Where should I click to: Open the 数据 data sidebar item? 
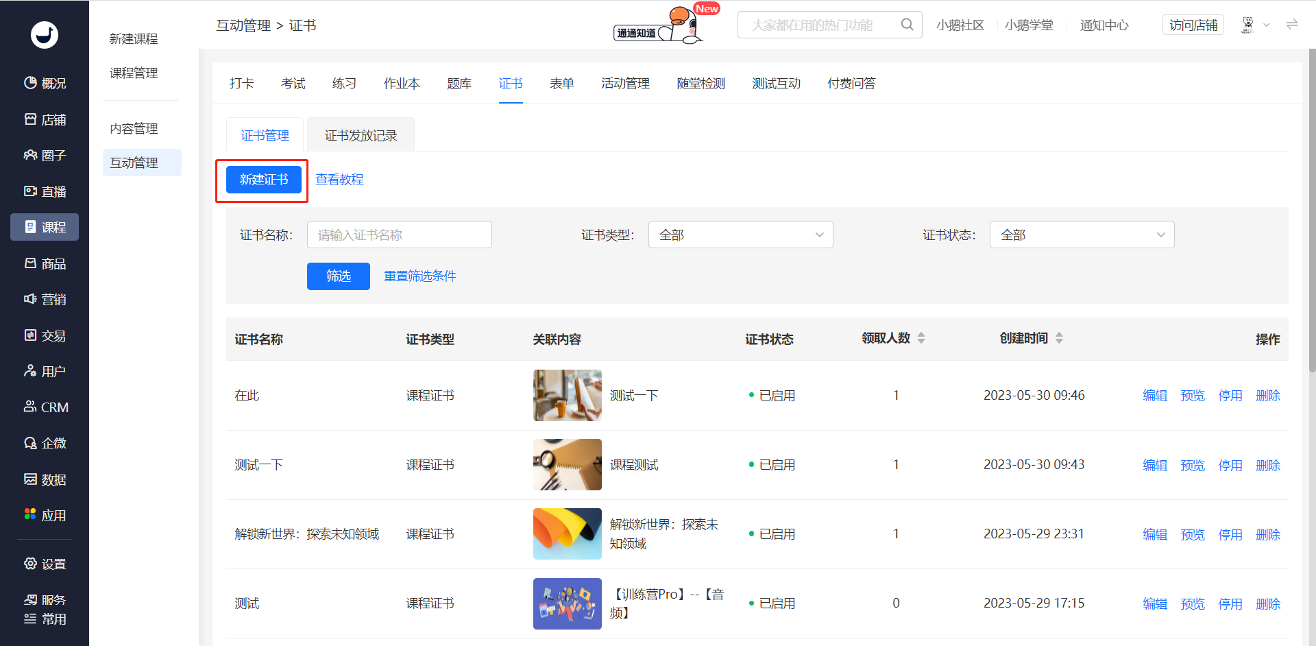45,479
